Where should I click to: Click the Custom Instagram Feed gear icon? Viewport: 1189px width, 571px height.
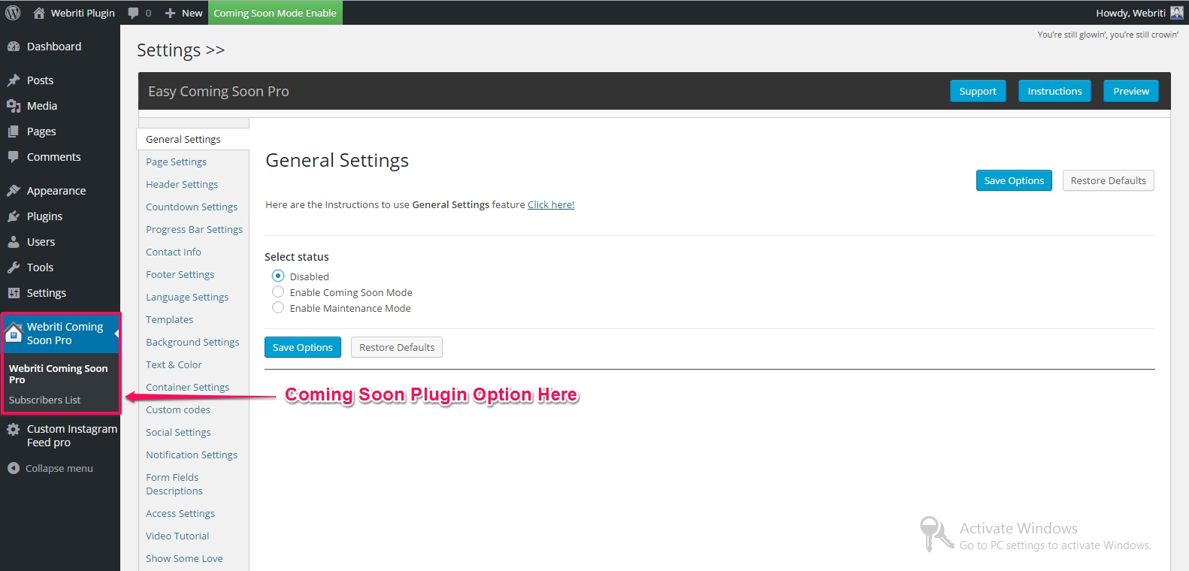point(14,430)
